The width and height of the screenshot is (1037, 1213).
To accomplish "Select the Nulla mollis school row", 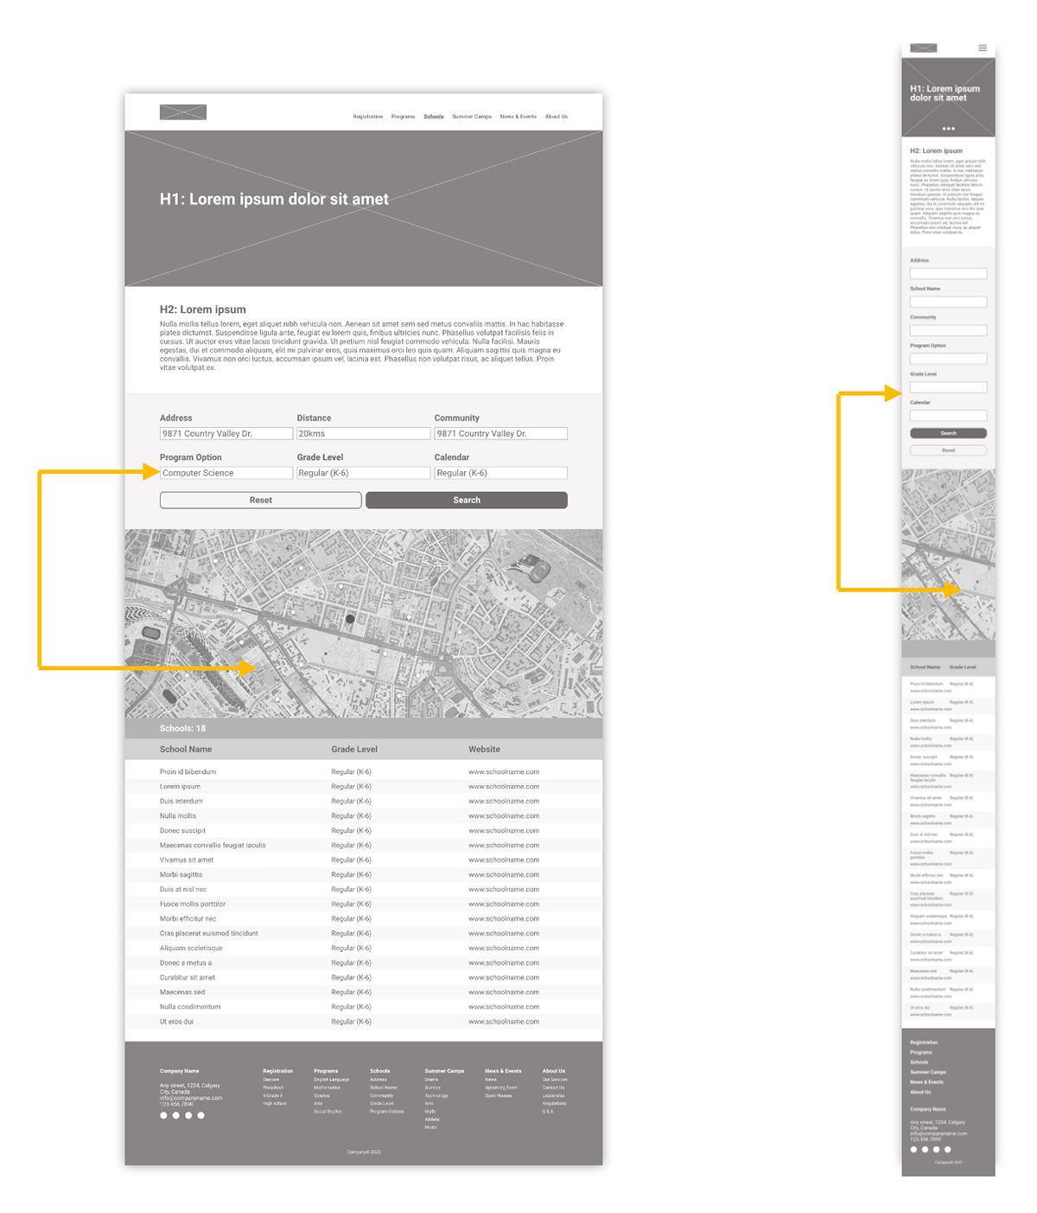I will pyautogui.click(x=364, y=816).
